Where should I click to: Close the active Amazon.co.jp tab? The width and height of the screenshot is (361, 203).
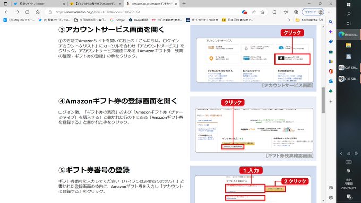click(176, 4)
